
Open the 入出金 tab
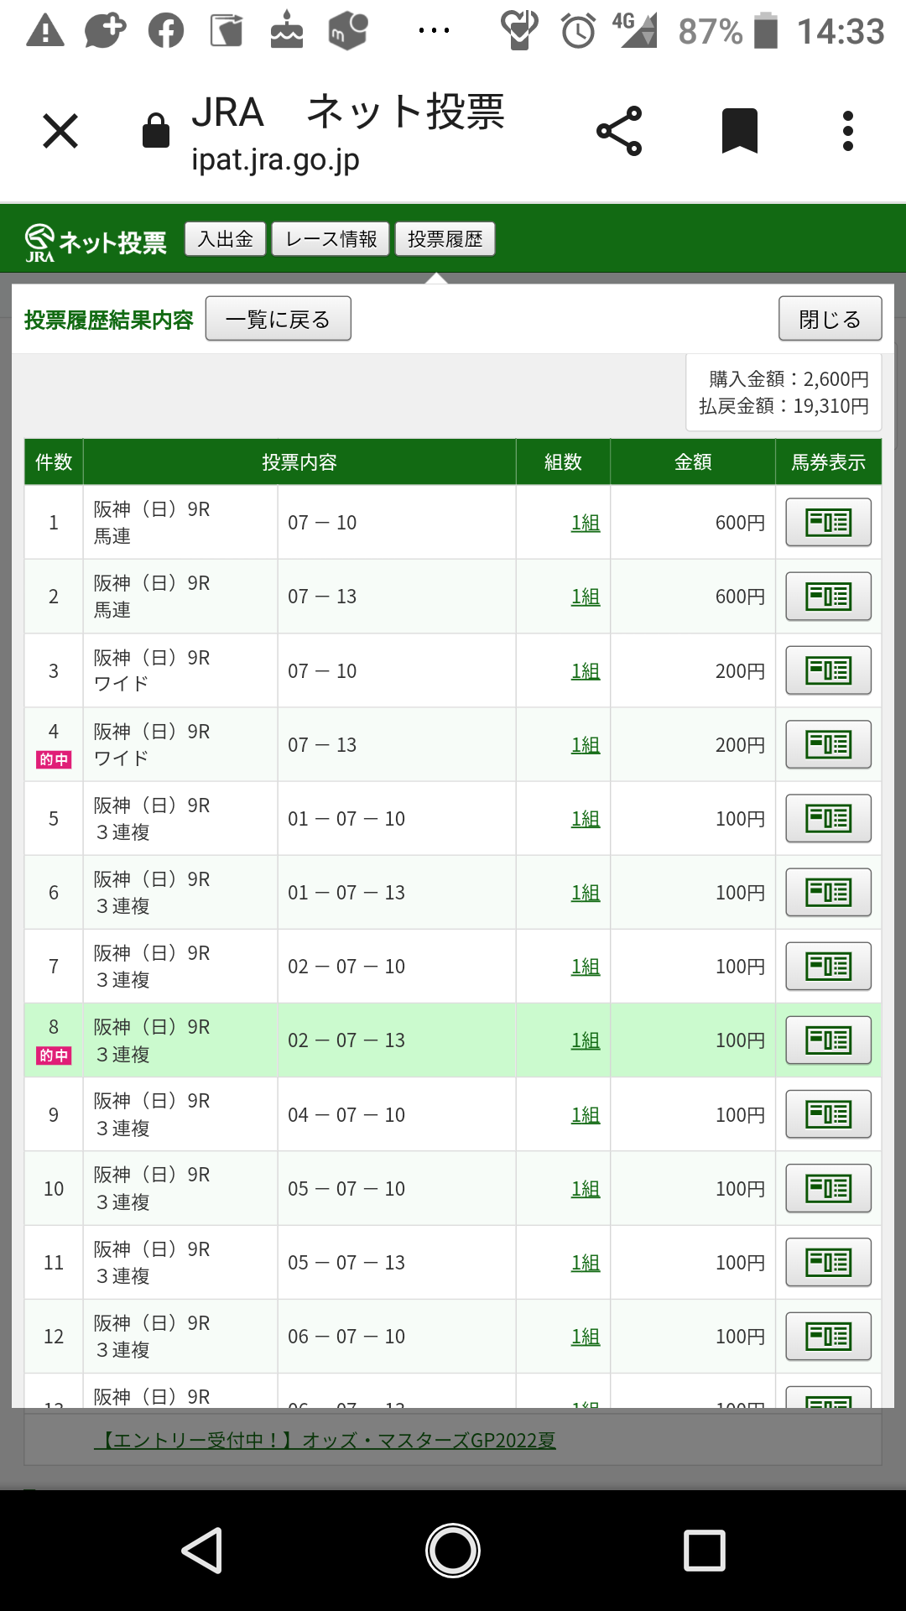pyautogui.click(x=225, y=239)
